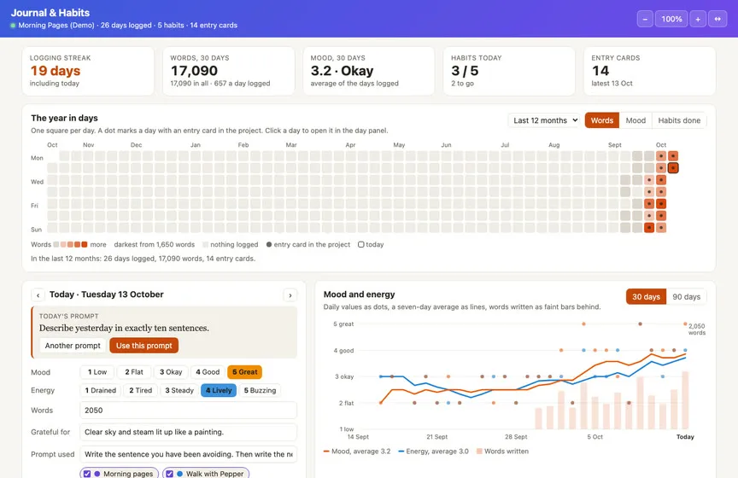Click the Mood average legend entry

click(x=357, y=452)
